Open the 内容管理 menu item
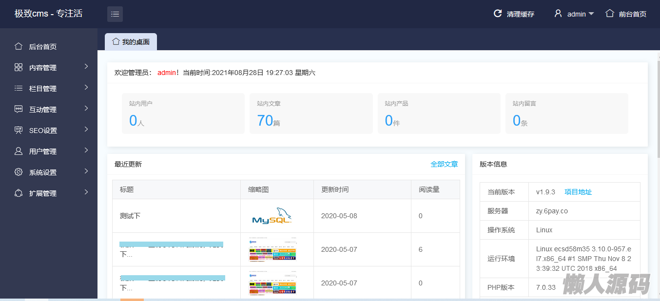The width and height of the screenshot is (660, 301). pos(43,68)
